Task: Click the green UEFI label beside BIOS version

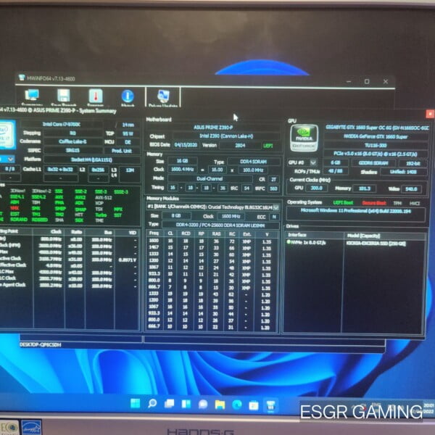Action: coord(268,146)
